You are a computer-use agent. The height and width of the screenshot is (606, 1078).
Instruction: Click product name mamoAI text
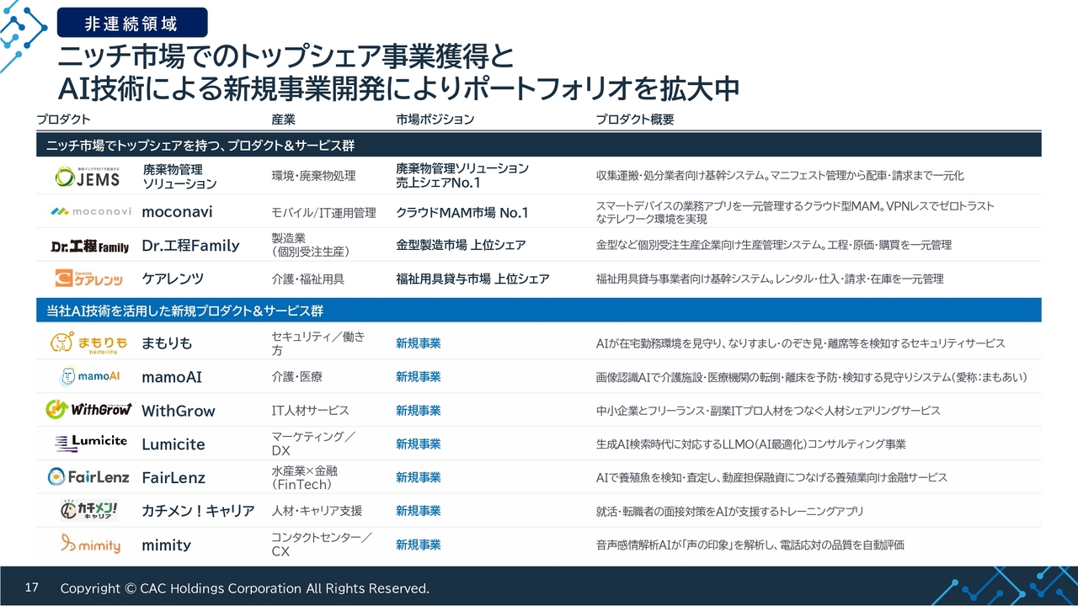(x=172, y=377)
